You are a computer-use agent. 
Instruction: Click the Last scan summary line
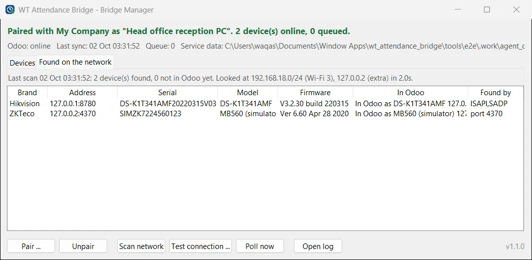pos(210,78)
